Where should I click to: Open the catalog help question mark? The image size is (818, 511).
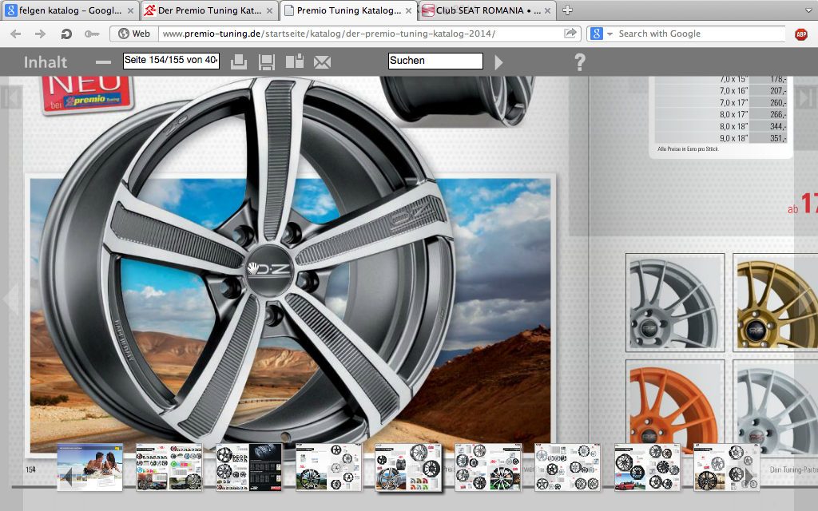pyautogui.click(x=580, y=62)
